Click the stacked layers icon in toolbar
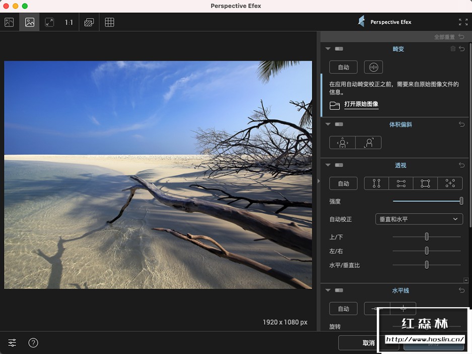 89,22
